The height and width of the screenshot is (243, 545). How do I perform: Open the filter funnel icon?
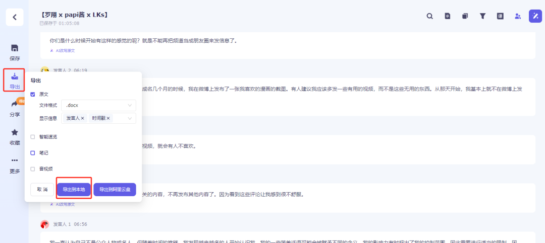tap(482, 16)
